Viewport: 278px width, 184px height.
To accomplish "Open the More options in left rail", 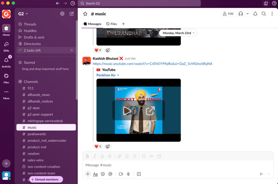I will coord(6,94).
